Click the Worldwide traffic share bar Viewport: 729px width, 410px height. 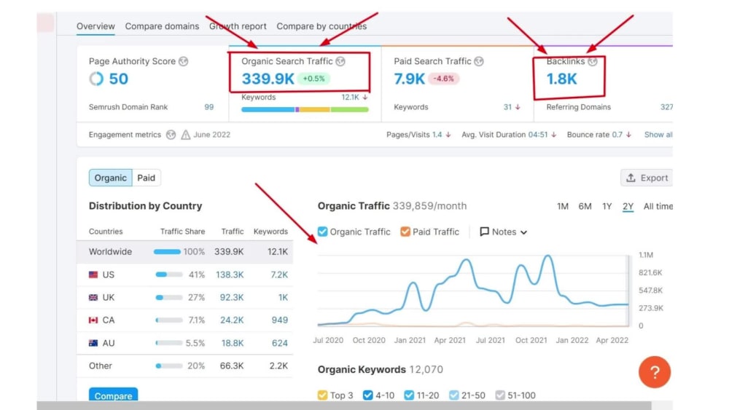click(x=168, y=252)
